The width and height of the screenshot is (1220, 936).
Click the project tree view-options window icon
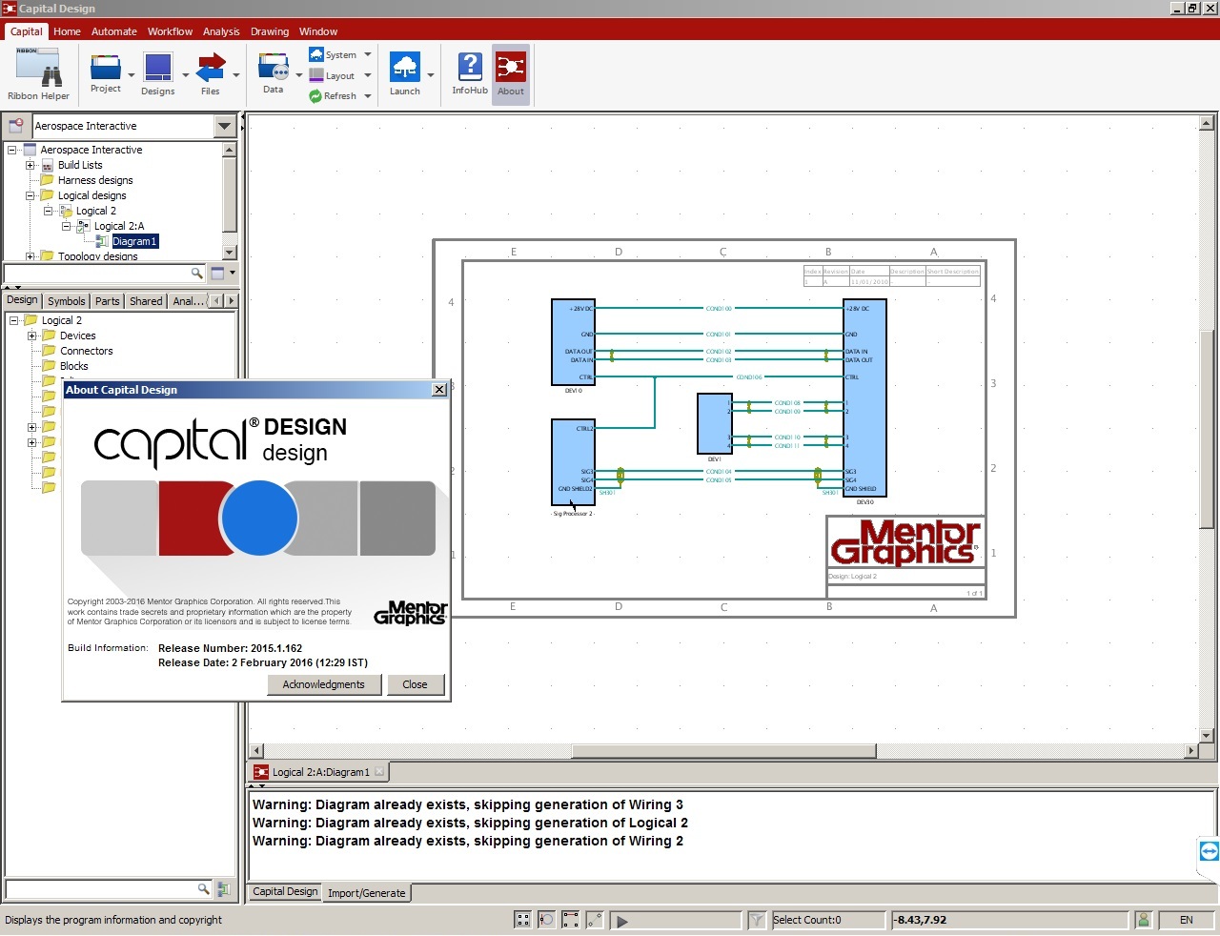coord(217,273)
